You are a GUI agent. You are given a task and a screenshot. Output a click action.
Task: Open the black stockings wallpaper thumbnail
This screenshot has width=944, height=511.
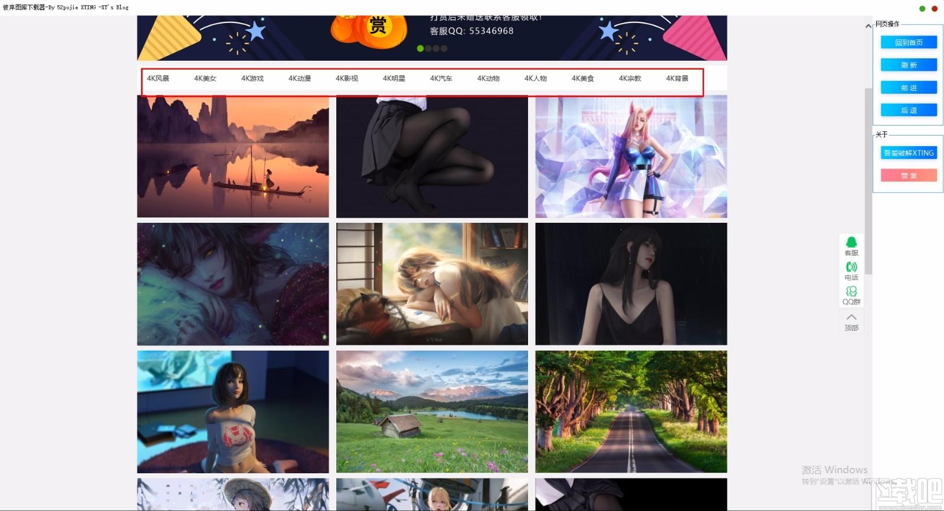point(432,157)
